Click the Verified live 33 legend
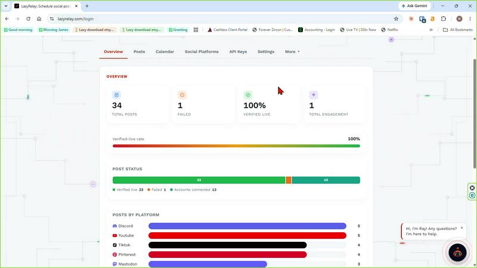Viewport: 477px width, 268px height. [x=128, y=189]
